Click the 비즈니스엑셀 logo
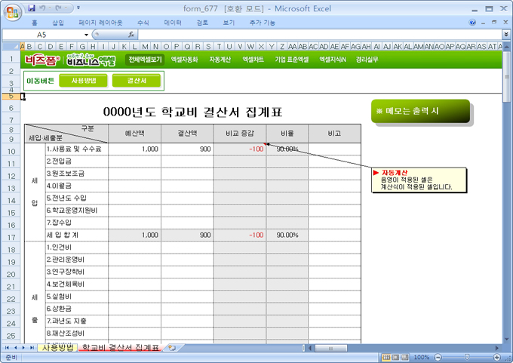Screen dimensions: 513x363 point(91,60)
